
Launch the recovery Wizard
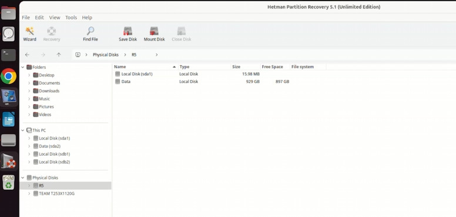click(29, 34)
